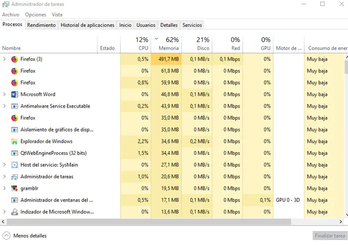Click the Explorador de Windows folder icon
348x245 pixels.
point(14,141)
